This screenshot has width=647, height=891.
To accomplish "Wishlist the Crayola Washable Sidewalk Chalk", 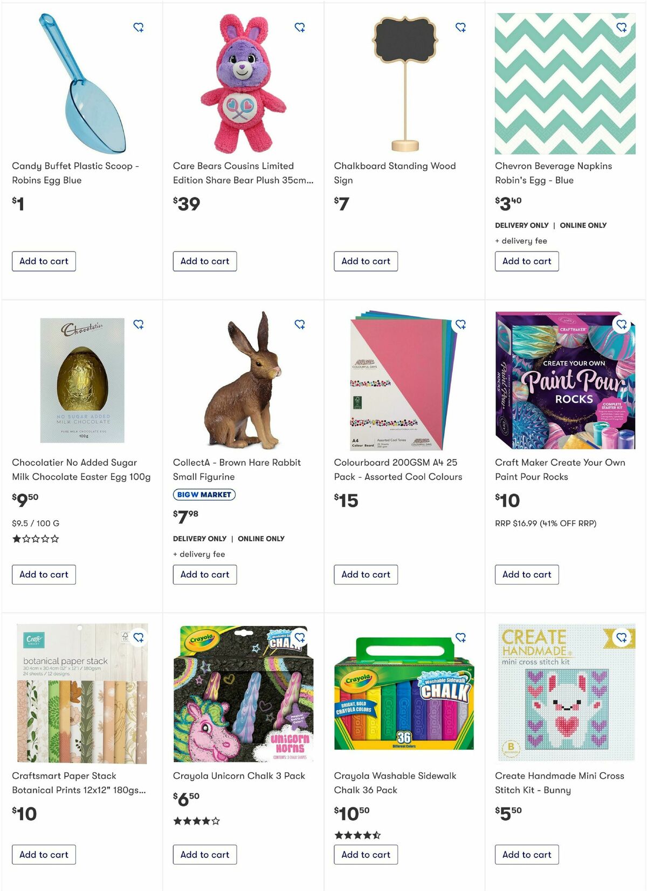I will point(460,637).
